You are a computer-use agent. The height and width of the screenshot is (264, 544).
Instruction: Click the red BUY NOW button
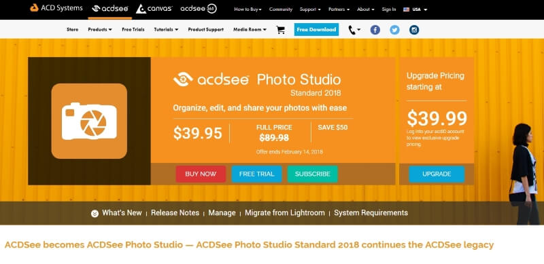pyautogui.click(x=201, y=174)
